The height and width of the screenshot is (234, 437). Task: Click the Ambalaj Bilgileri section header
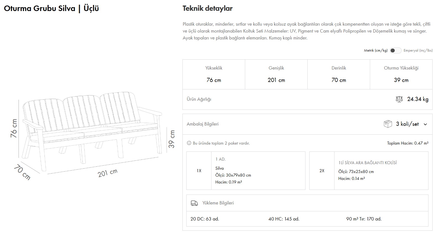pos(203,124)
